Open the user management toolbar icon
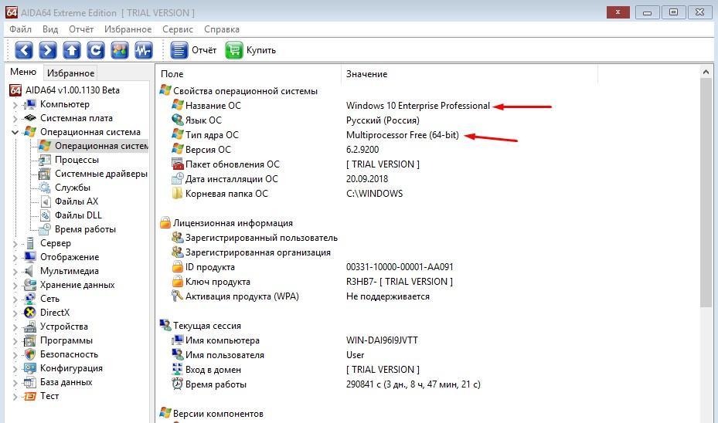The image size is (718, 423). click(120, 50)
